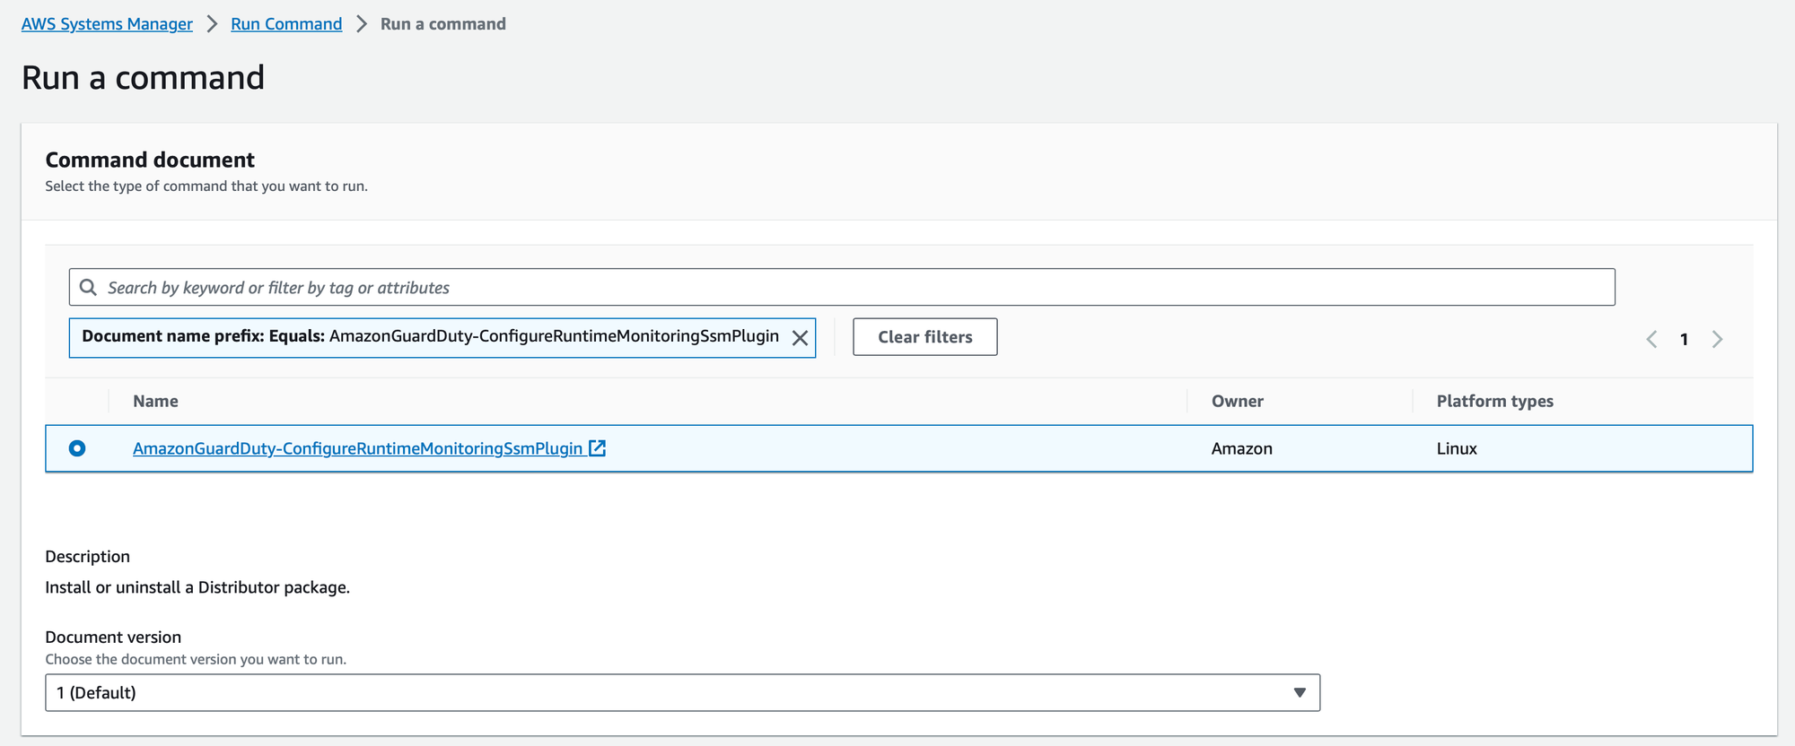Click the Owner column header

coord(1237,401)
